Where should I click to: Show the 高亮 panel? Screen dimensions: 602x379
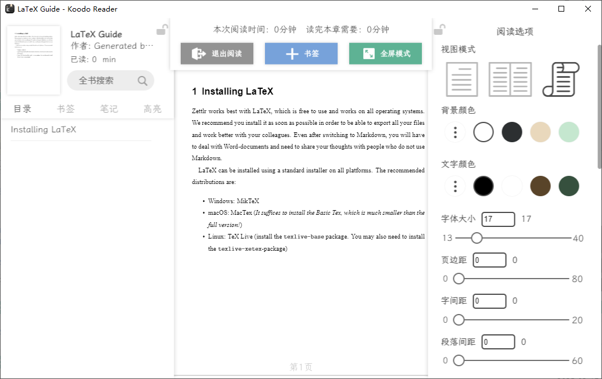click(x=152, y=108)
